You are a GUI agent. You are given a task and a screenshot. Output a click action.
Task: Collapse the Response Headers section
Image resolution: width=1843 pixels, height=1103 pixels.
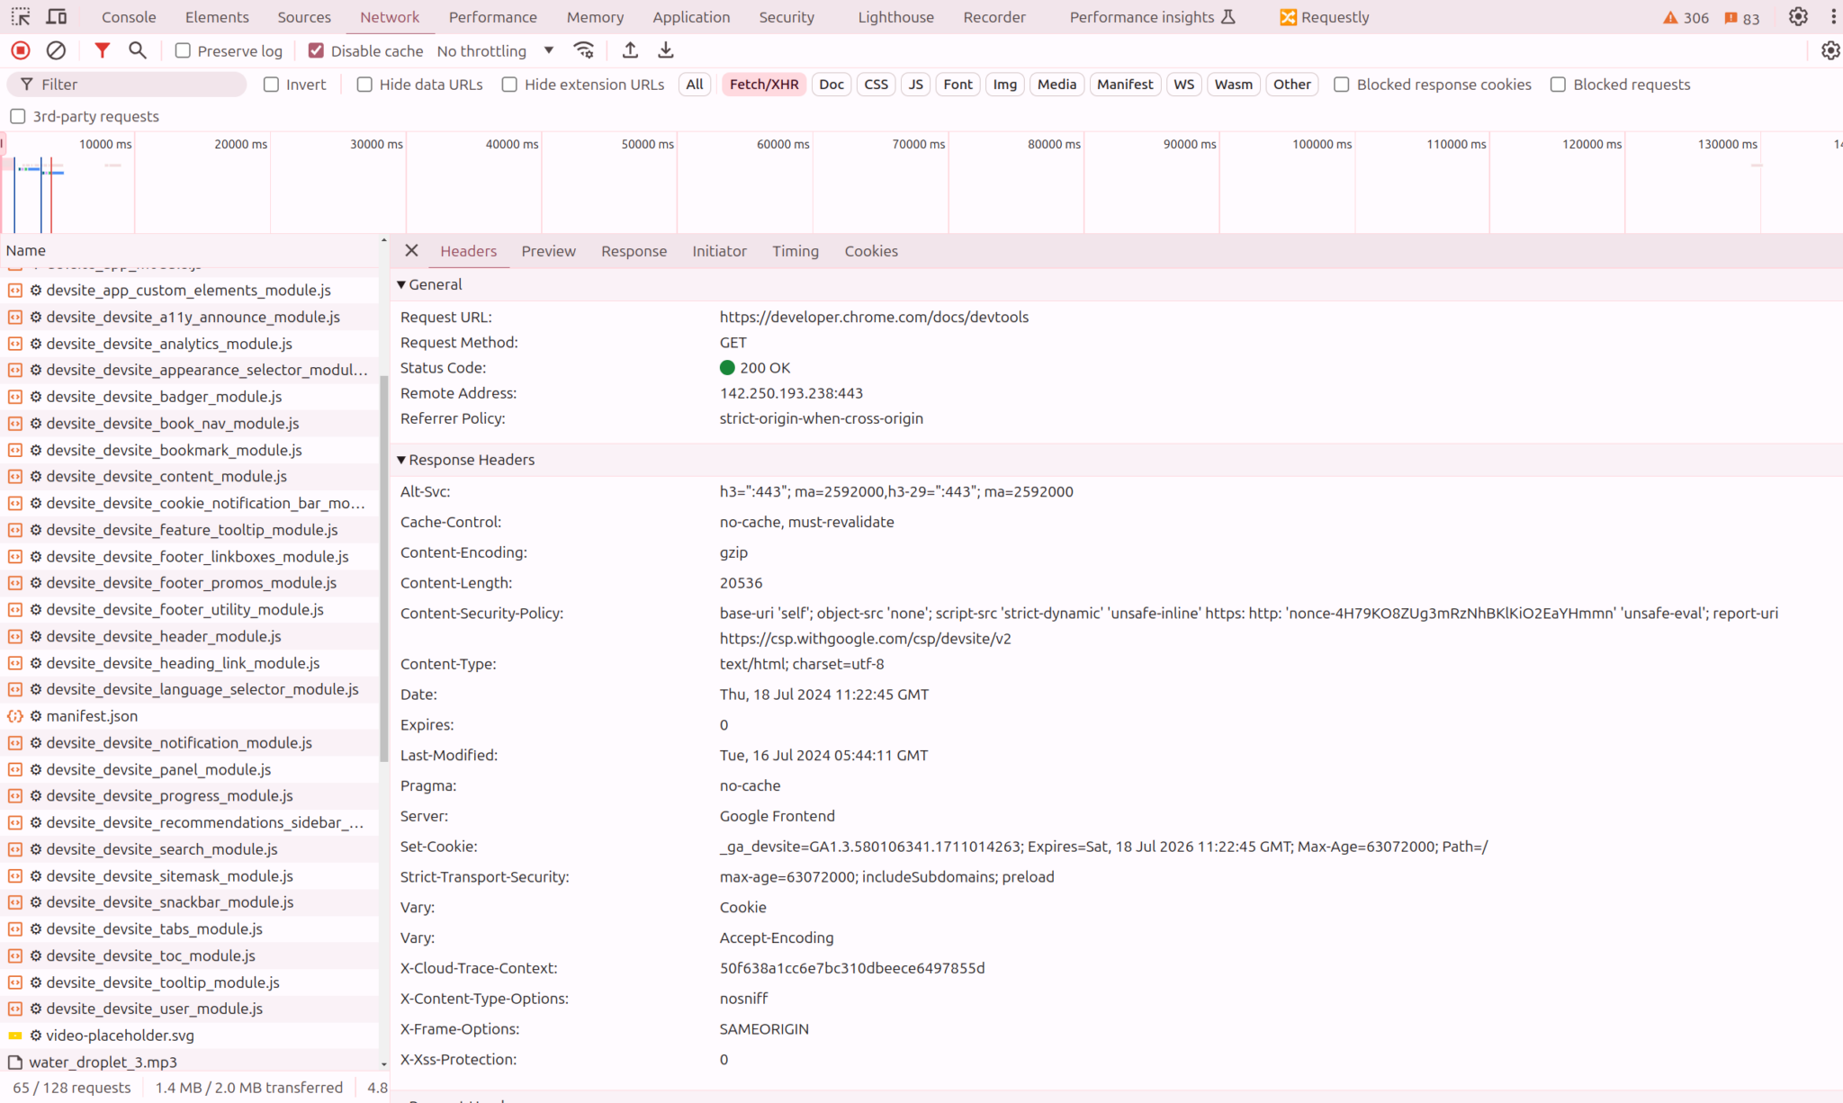tap(401, 459)
